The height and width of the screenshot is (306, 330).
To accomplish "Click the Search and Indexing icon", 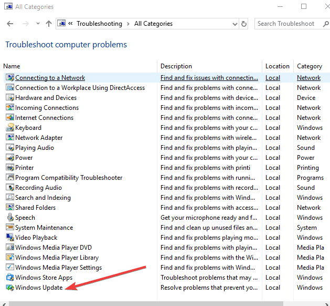I will point(10,197).
